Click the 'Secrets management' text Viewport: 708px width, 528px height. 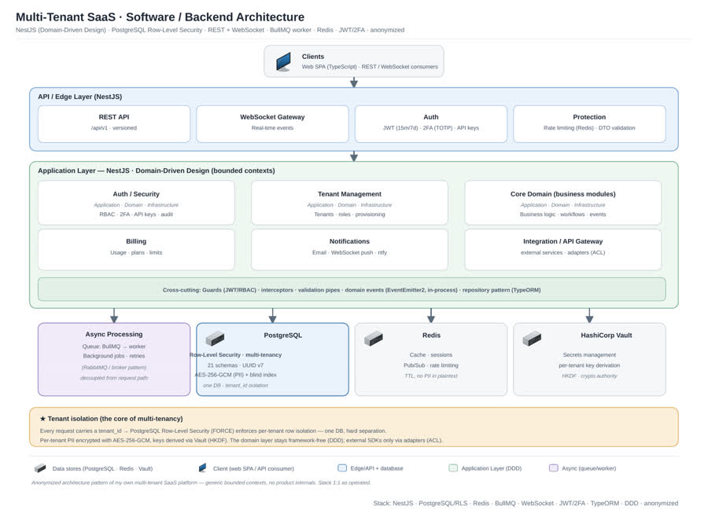click(589, 355)
